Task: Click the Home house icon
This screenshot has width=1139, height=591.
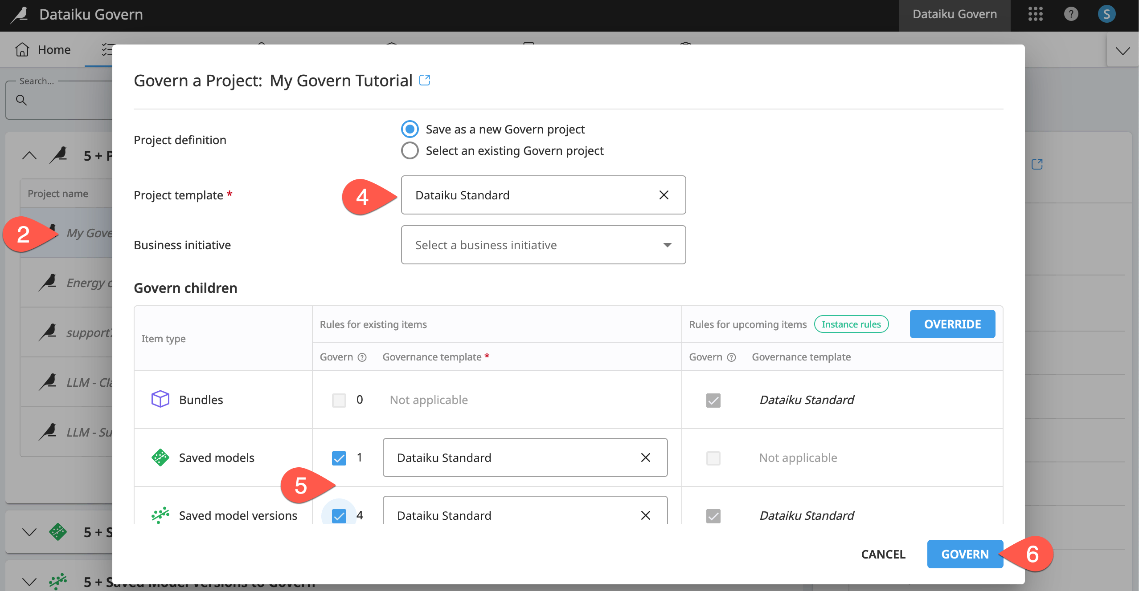Action: click(22, 49)
